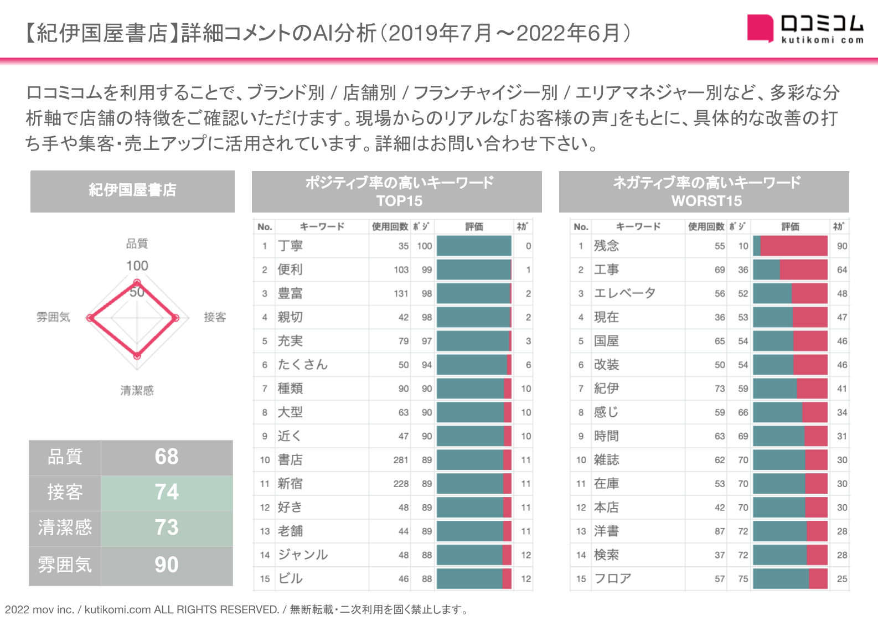Click the keyword 国屋 in WORST15

606,341
